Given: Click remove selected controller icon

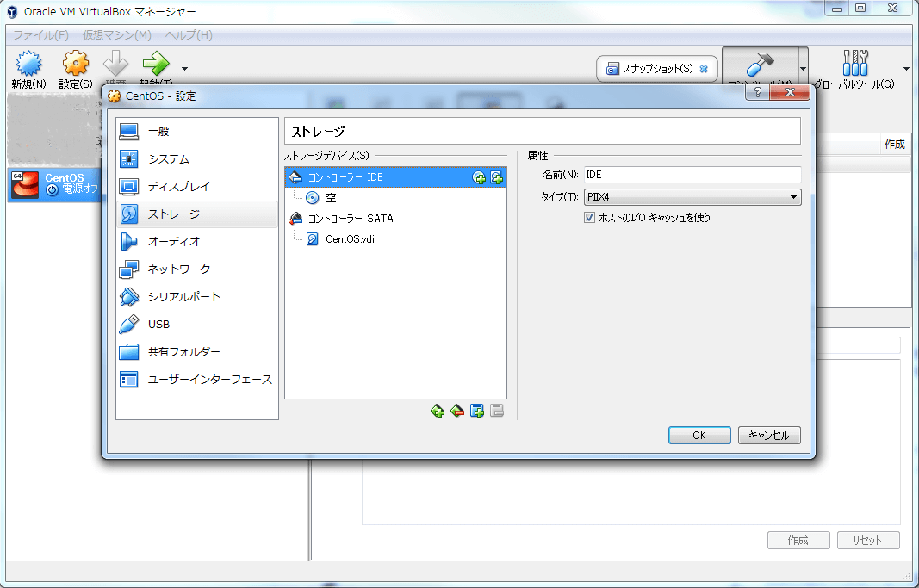Looking at the screenshot, I should point(457,411).
